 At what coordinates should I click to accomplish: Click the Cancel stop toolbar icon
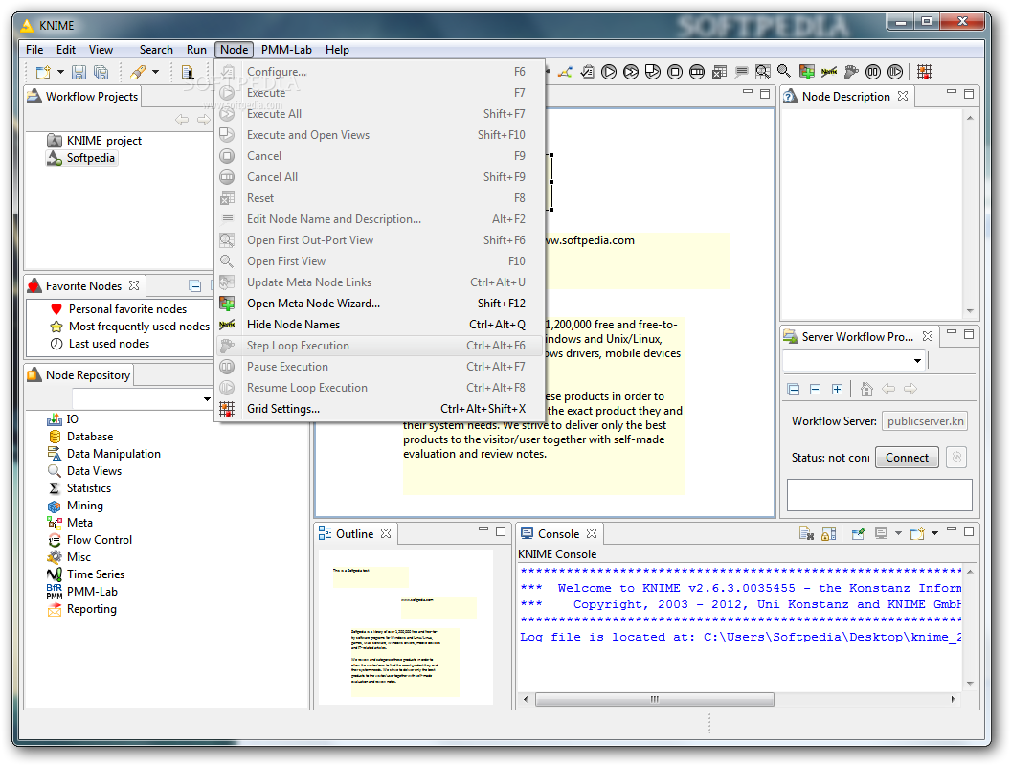[674, 72]
